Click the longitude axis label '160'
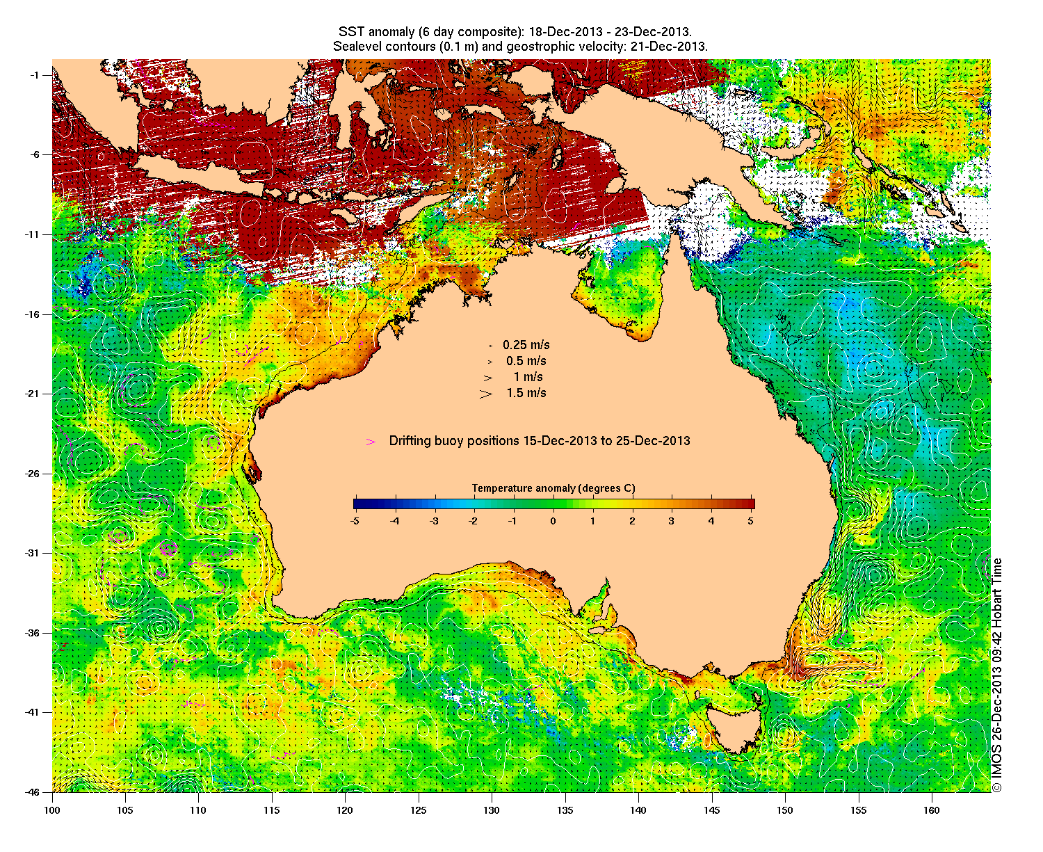 click(x=932, y=810)
